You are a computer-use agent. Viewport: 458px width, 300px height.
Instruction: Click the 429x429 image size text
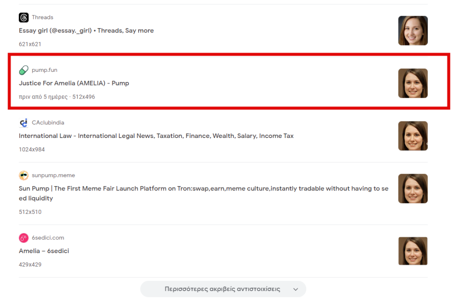[30, 265]
